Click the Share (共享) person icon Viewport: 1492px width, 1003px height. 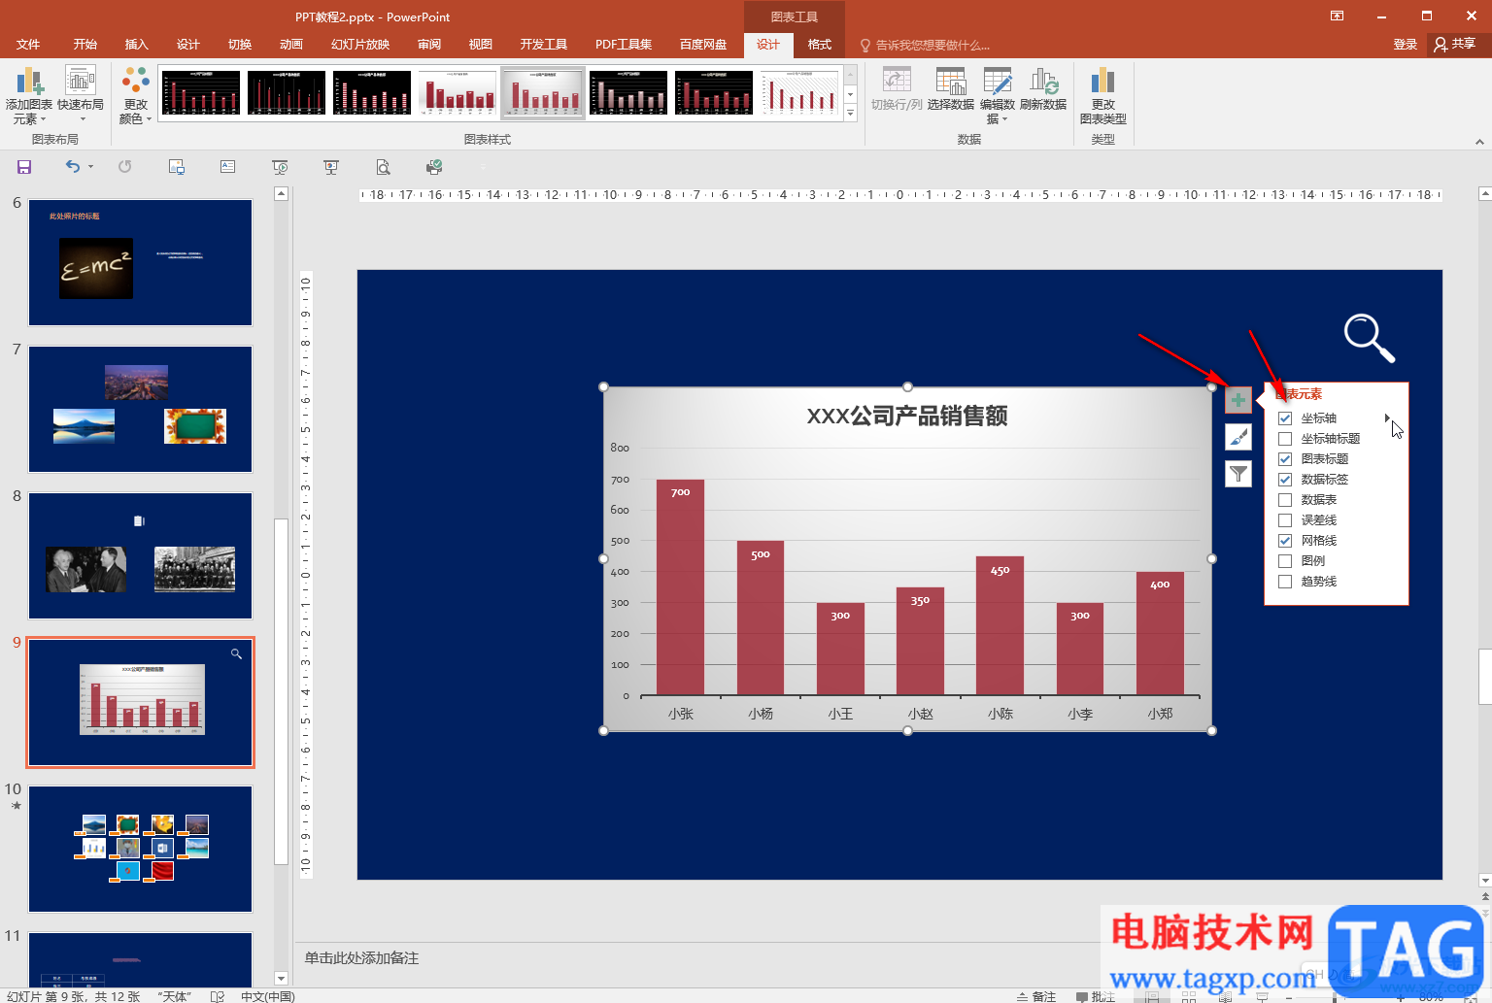pos(1441,45)
